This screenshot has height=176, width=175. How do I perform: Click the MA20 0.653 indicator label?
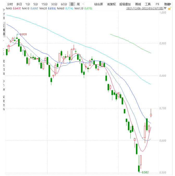click(48, 8)
